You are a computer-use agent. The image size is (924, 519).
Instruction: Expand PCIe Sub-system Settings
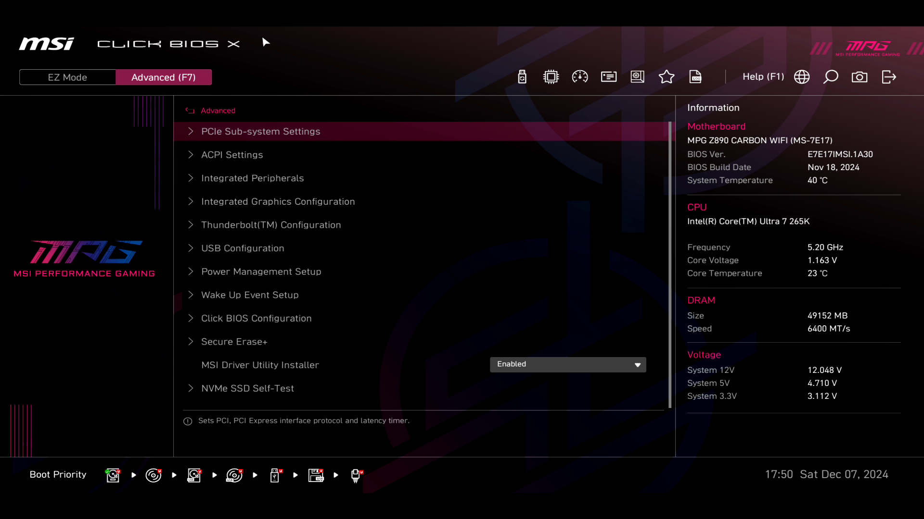tap(260, 131)
